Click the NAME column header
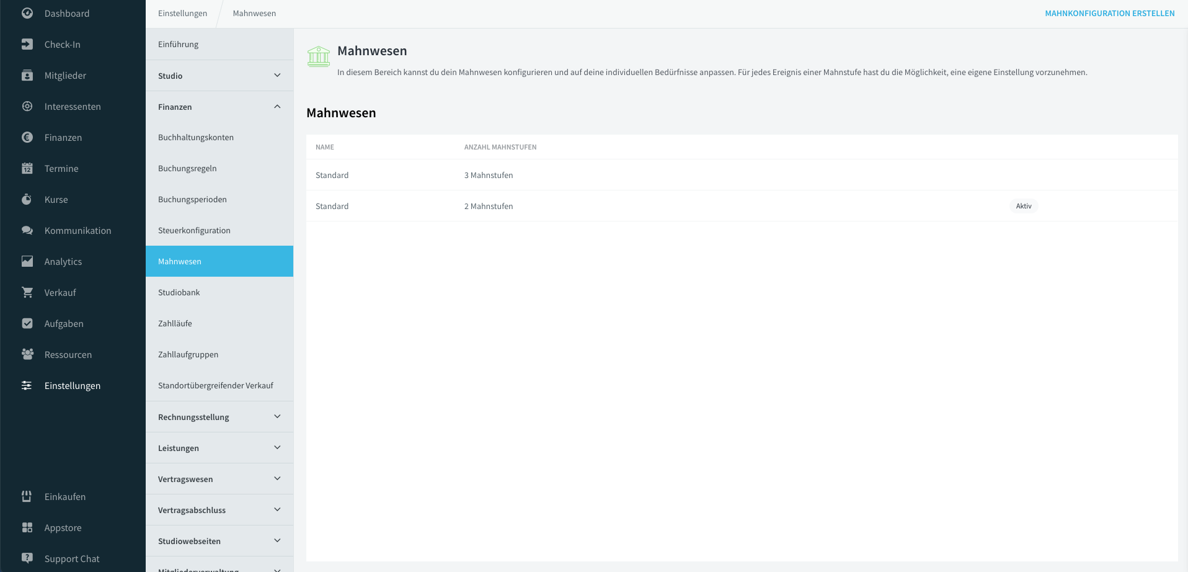The image size is (1188, 572). pos(325,147)
